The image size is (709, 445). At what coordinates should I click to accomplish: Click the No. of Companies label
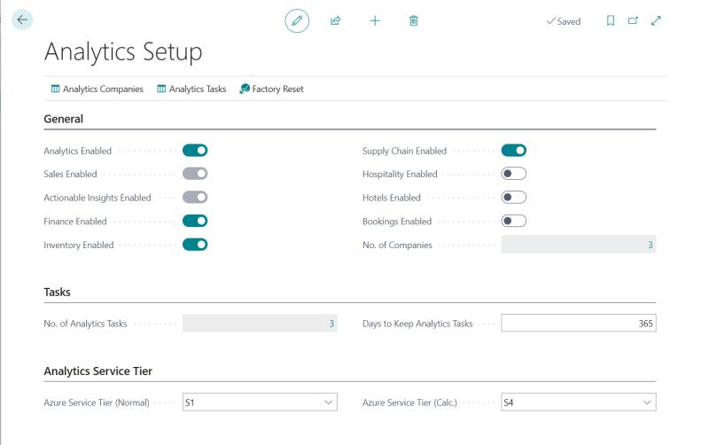click(x=397, y=246)
